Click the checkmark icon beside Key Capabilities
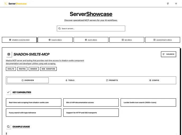 [x=8, y=92]
